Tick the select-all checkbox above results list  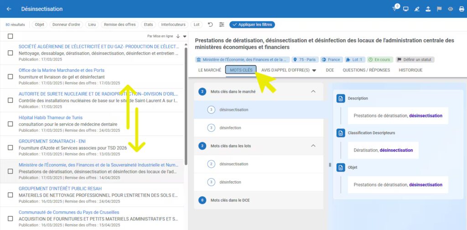[10, 36]
